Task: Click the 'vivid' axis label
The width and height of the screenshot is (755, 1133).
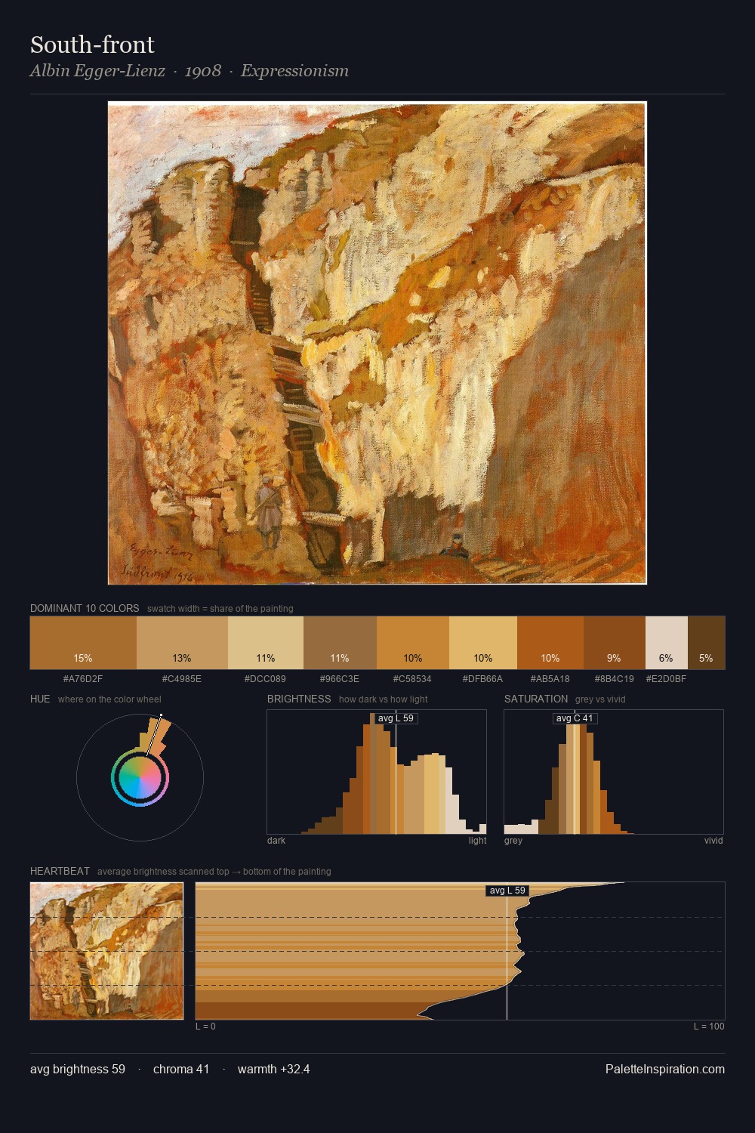Action: click(x=713, y=841)
